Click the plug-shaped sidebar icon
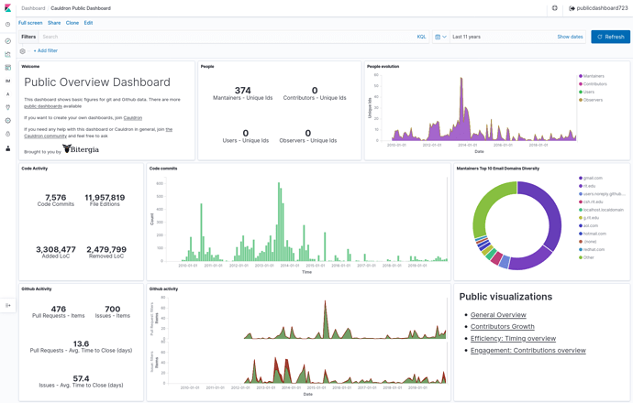633x403 pixels. coord(7,107)
